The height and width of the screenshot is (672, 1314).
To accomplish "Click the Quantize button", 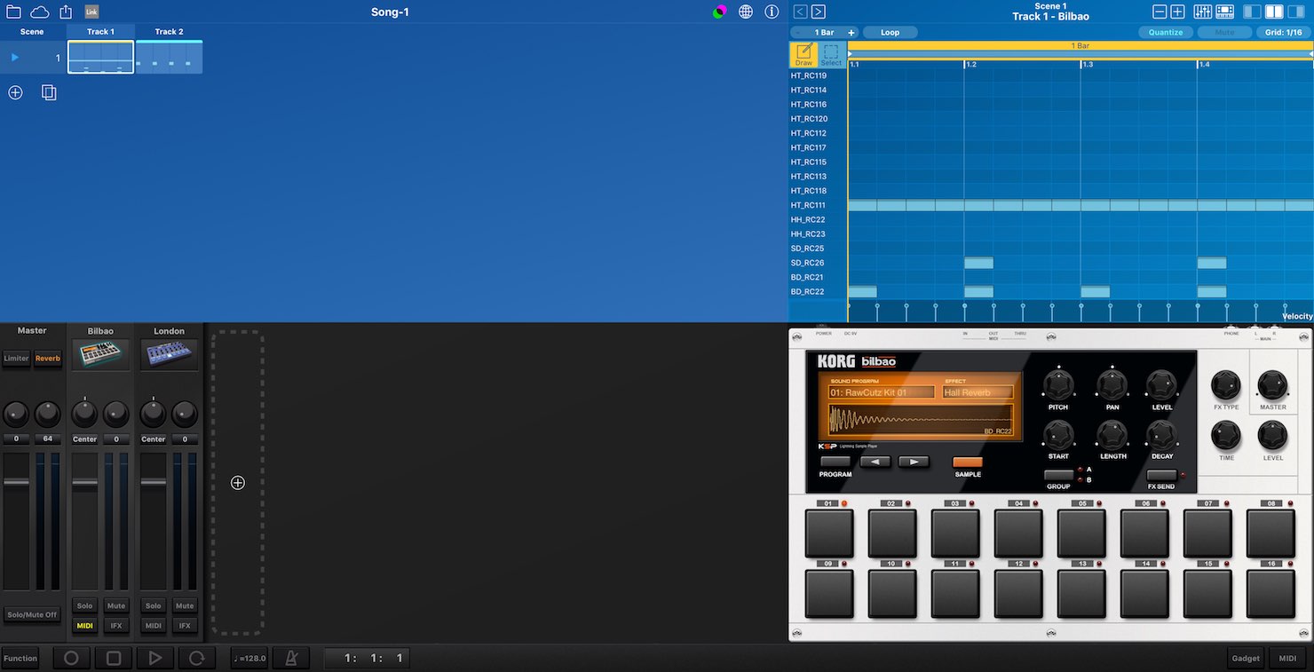I will 1166,32.
